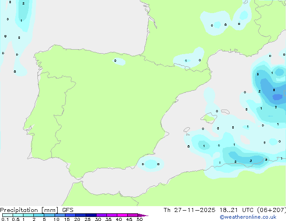Select the 40–45 mm magenta legend swatch
The height and width of the screenshot is (221, 286).
[122, 215]
